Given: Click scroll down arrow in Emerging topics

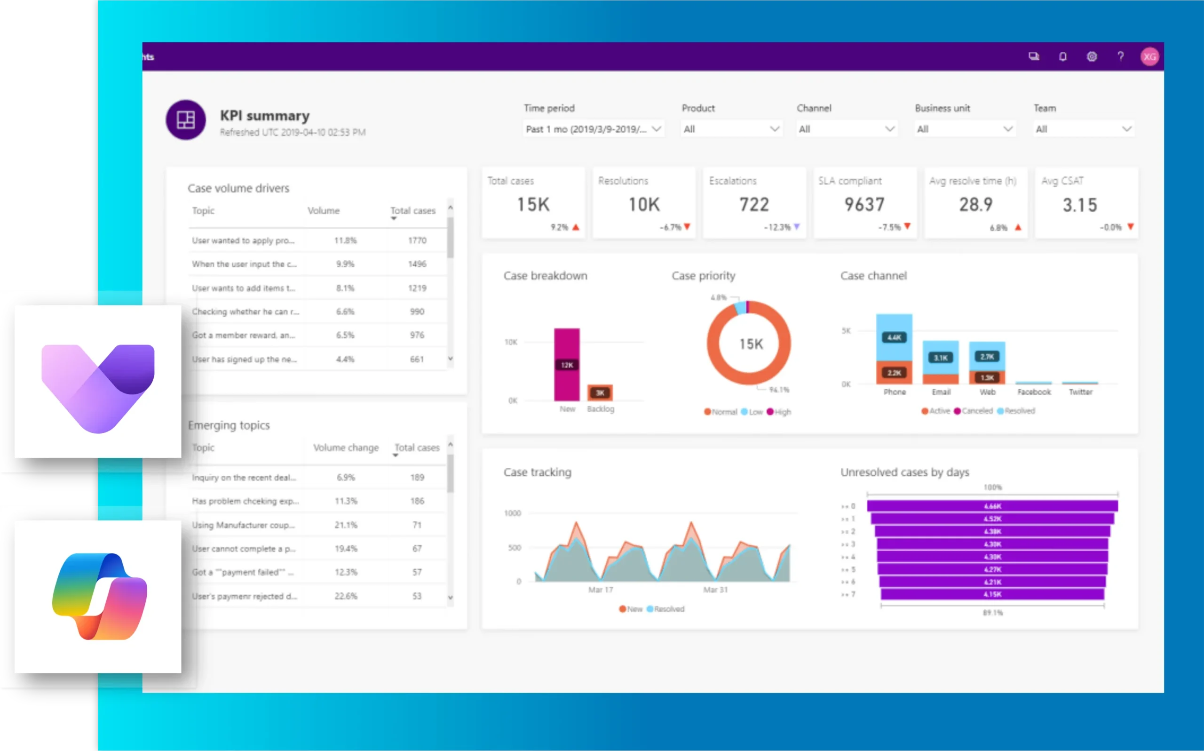Looking at the screenshot, I should click(450, 597).
